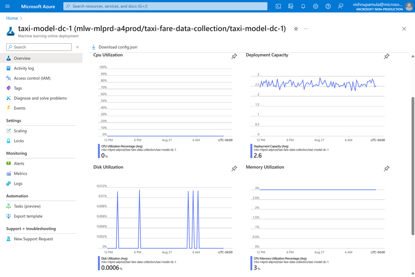Screen dimensions: 415x277
Task: Open Cloud Shell from top bar
Action: pyautogui.click(x=278, y=6)
